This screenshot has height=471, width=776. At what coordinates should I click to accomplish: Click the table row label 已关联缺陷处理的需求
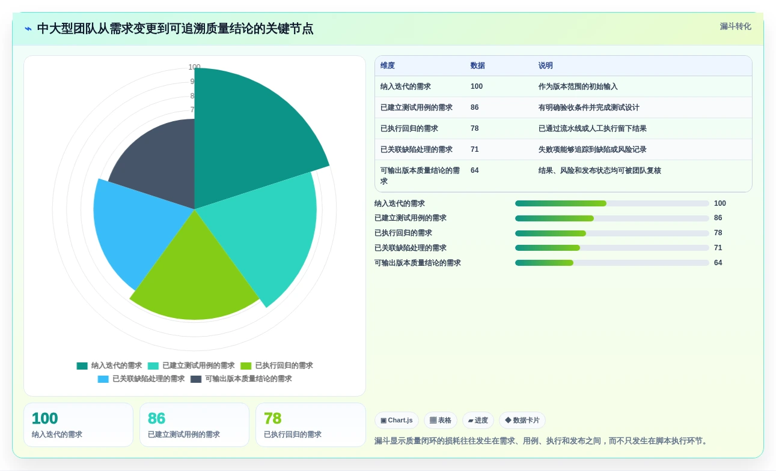point(417,149)
